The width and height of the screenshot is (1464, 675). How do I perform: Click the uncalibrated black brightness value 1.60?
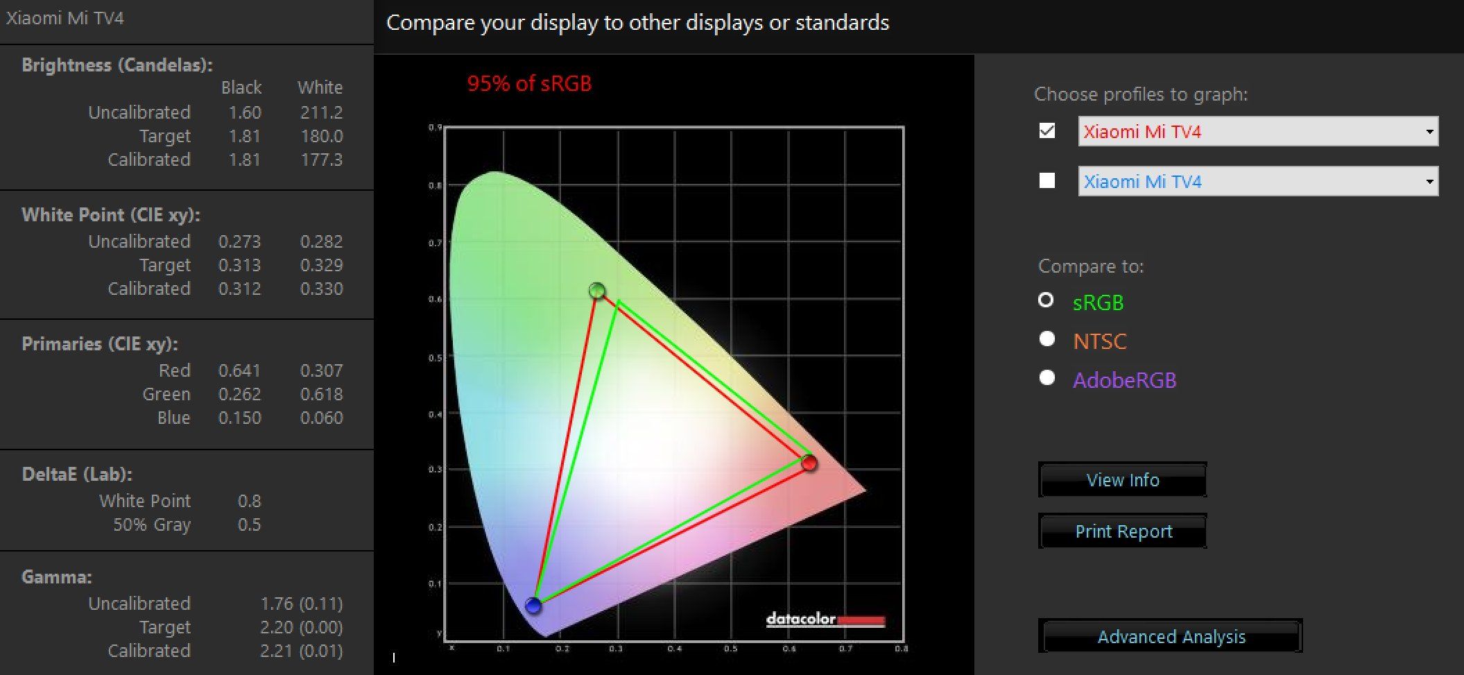coord(245,112)
